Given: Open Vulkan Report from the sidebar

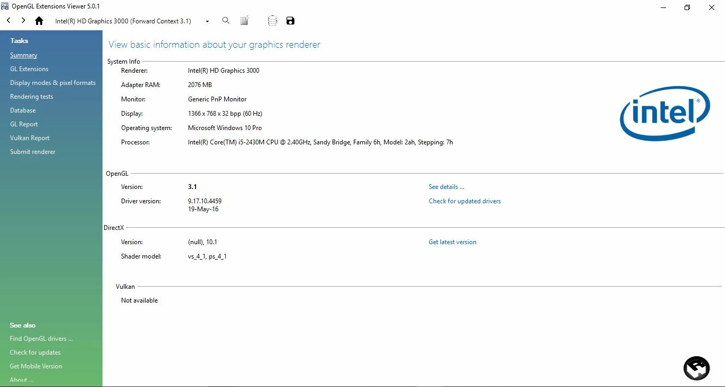Looking at the screenshot, I should tap(30, 138).
